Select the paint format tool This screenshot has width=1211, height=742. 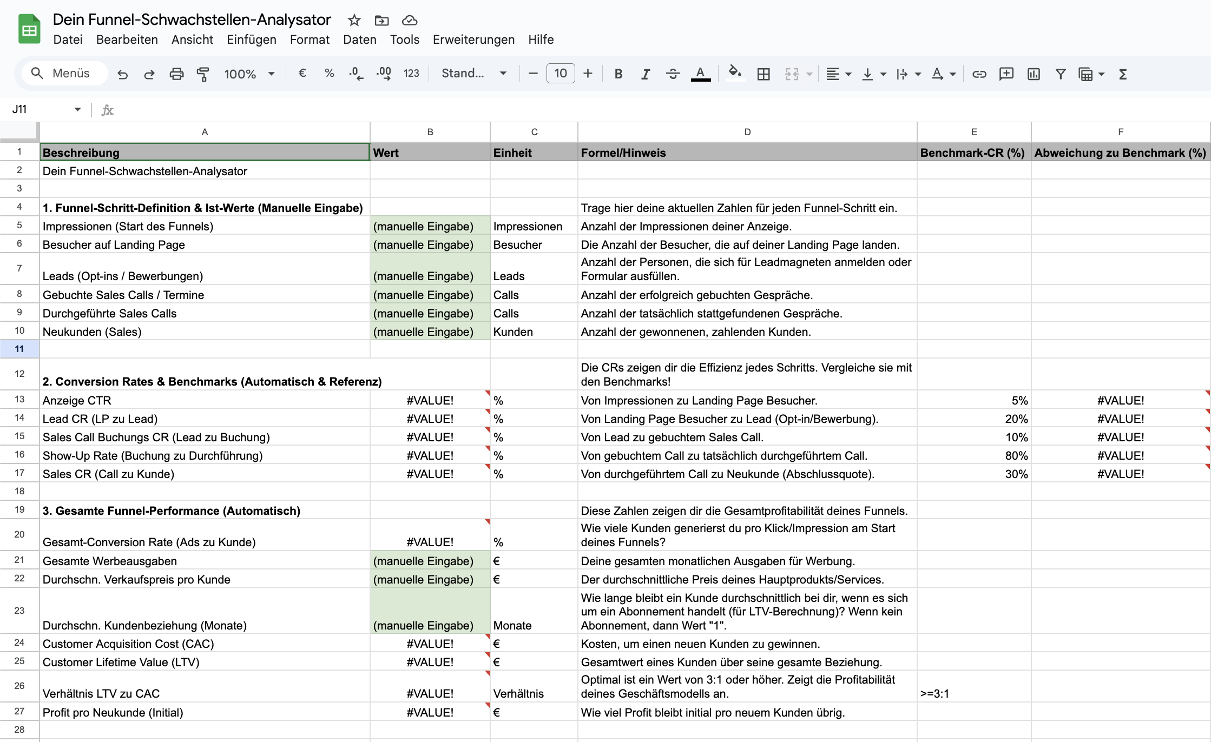(203, 74)
